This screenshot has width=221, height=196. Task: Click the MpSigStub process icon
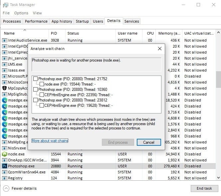[x=5, y=94]
